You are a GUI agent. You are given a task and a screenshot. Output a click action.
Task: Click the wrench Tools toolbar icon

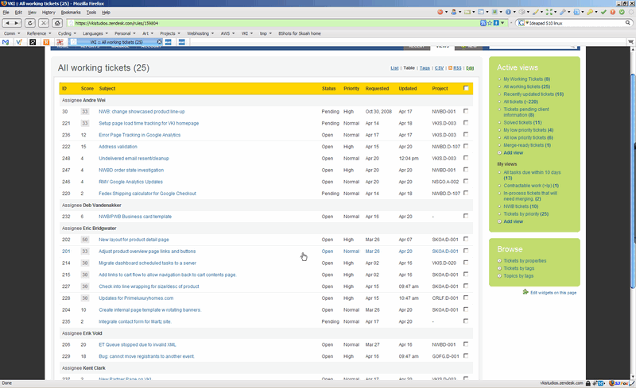(563, 12)
